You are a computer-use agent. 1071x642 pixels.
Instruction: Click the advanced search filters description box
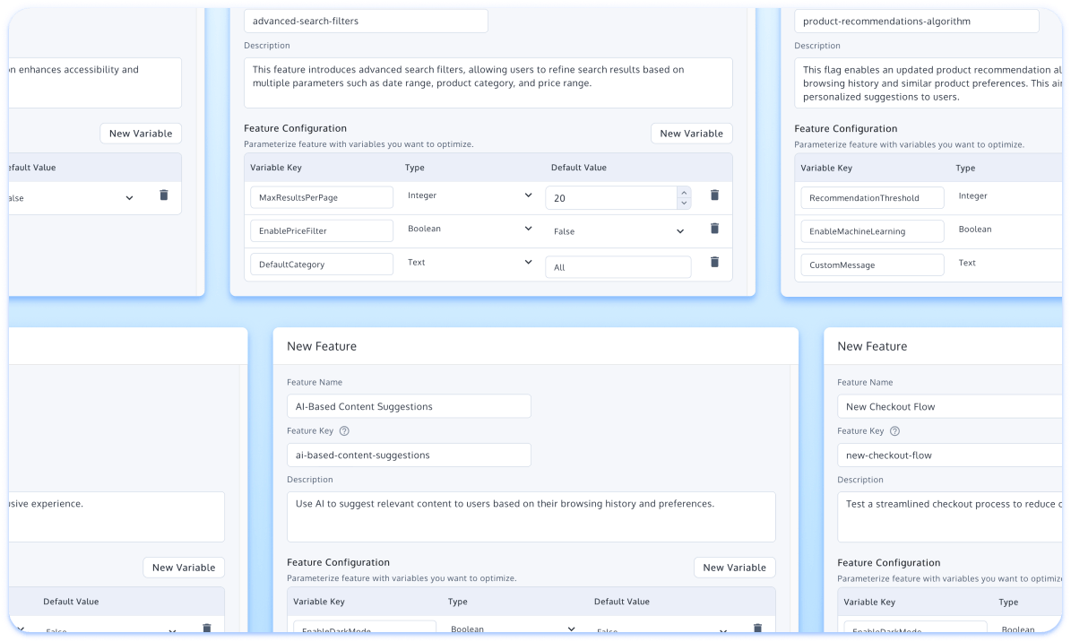pyautogui.click(x=488, y=82)
